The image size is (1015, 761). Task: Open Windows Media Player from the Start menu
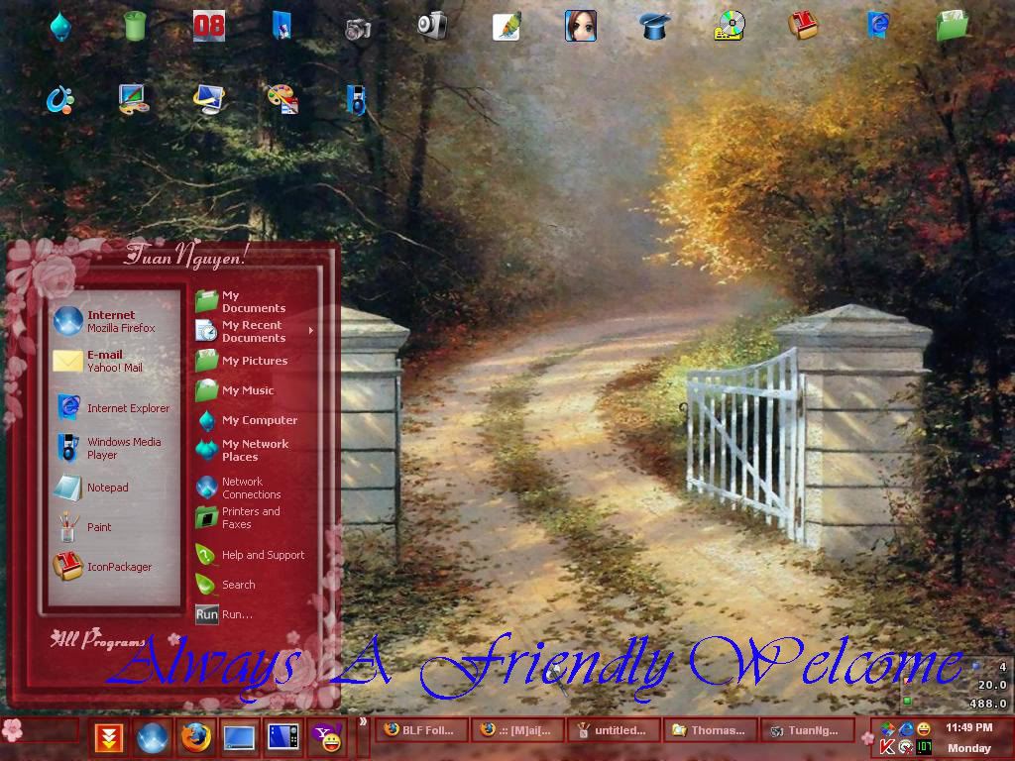coord(111,448)
